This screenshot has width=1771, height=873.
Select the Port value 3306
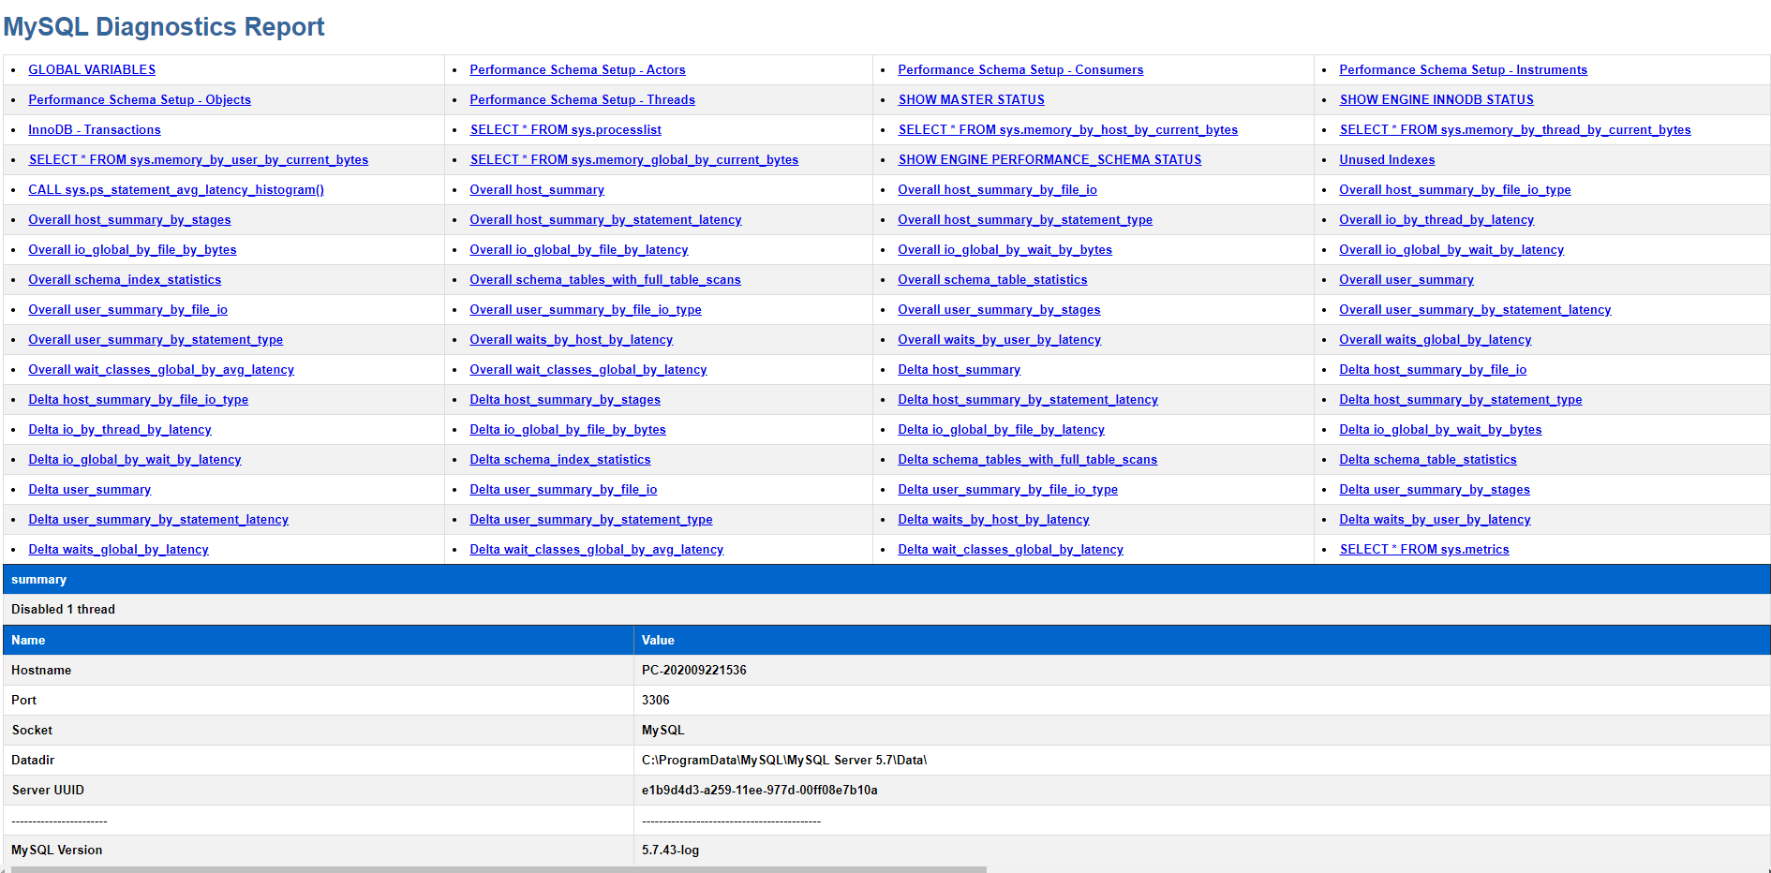click(x=656, y=701)
